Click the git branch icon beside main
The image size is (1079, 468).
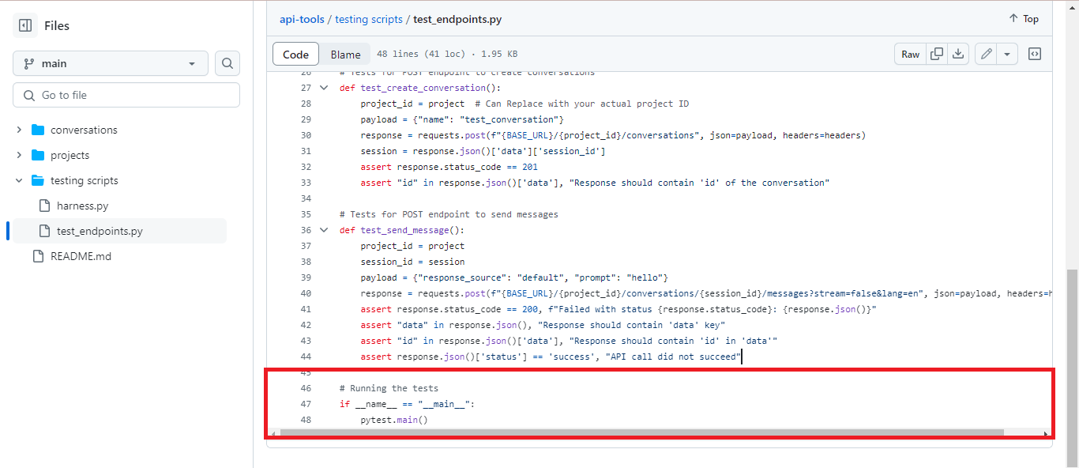click(30, 63)
